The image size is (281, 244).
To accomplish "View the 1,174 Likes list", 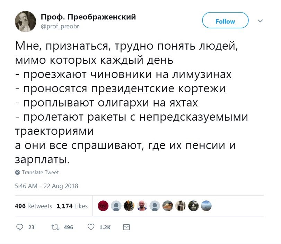I will pos(72,206).
